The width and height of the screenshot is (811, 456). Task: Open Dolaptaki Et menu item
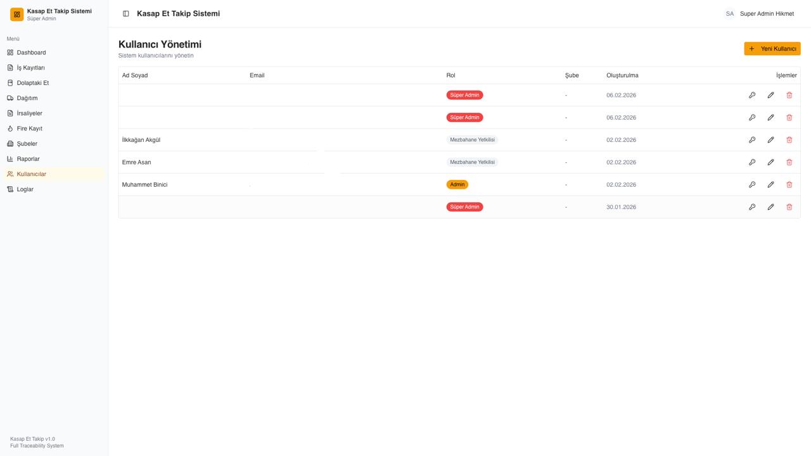tap(32, 83)
